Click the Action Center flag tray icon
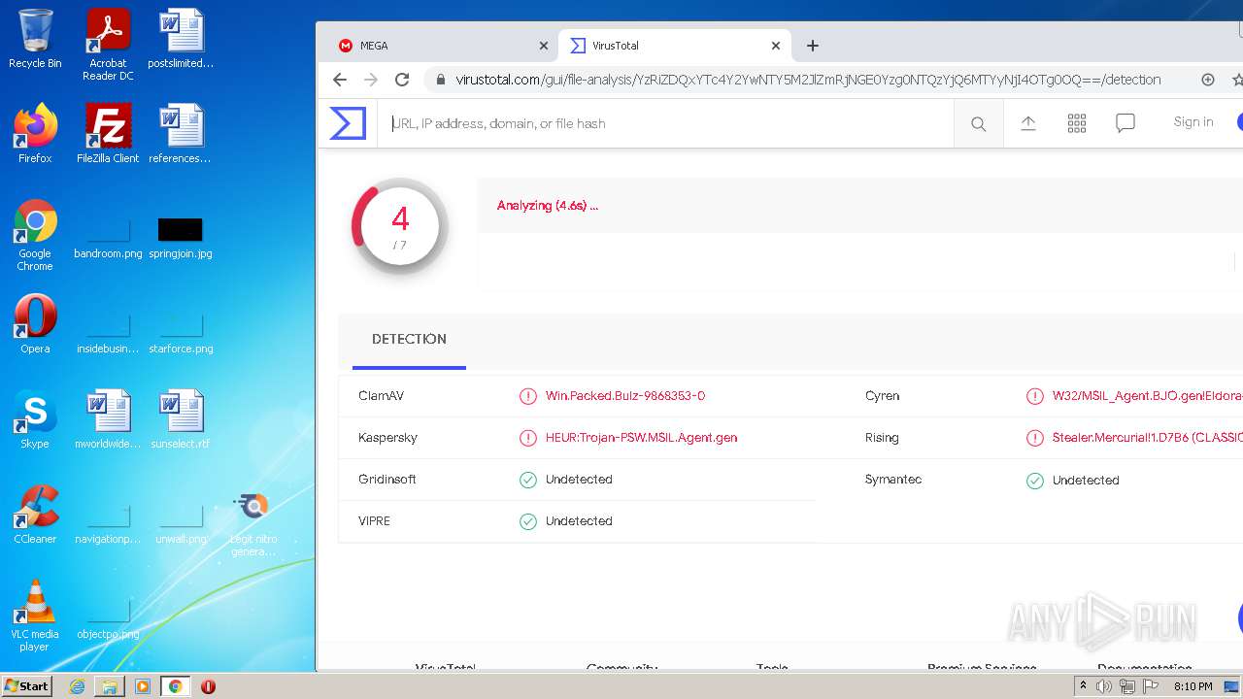The image size is (1243, 699). point(1151,686)
